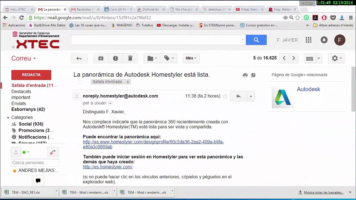Image resolution: width=356 pixels, height=200 pixels.
Task: Open Notificacions category
Action: [36, 137]
